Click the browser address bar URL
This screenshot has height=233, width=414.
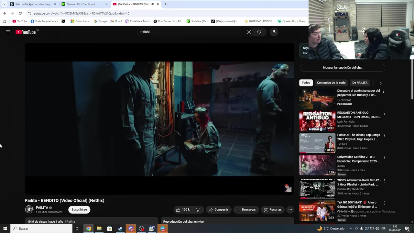(x=82, y=13)
